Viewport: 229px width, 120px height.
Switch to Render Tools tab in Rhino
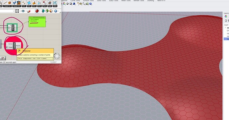(x=139, y=1)
